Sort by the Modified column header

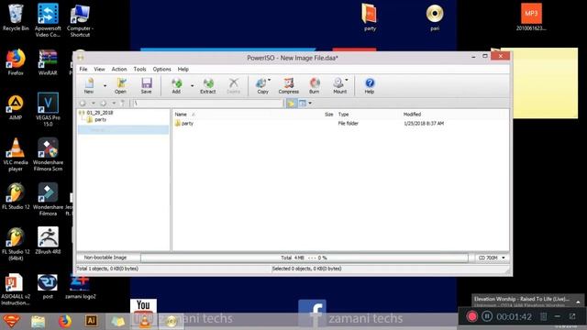tap(412, 115)
